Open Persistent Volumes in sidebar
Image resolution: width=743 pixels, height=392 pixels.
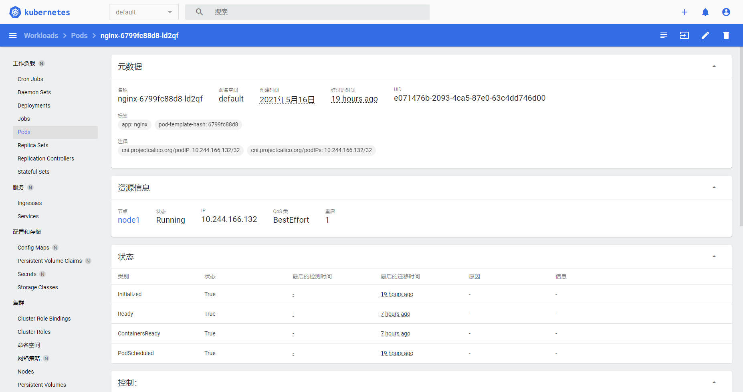click(x=42, y=385)
